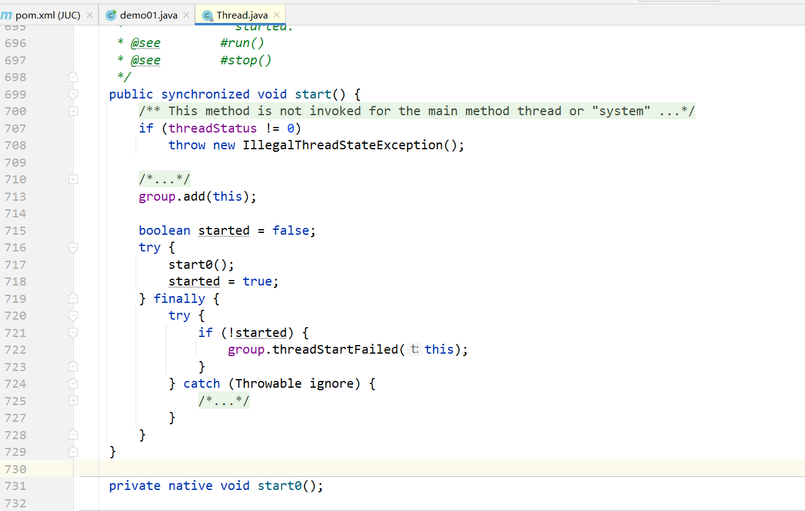Click the #stop() reference
The width and height of the screenshot is (805, 511).
pyautogui.click(x=246, y=60)
